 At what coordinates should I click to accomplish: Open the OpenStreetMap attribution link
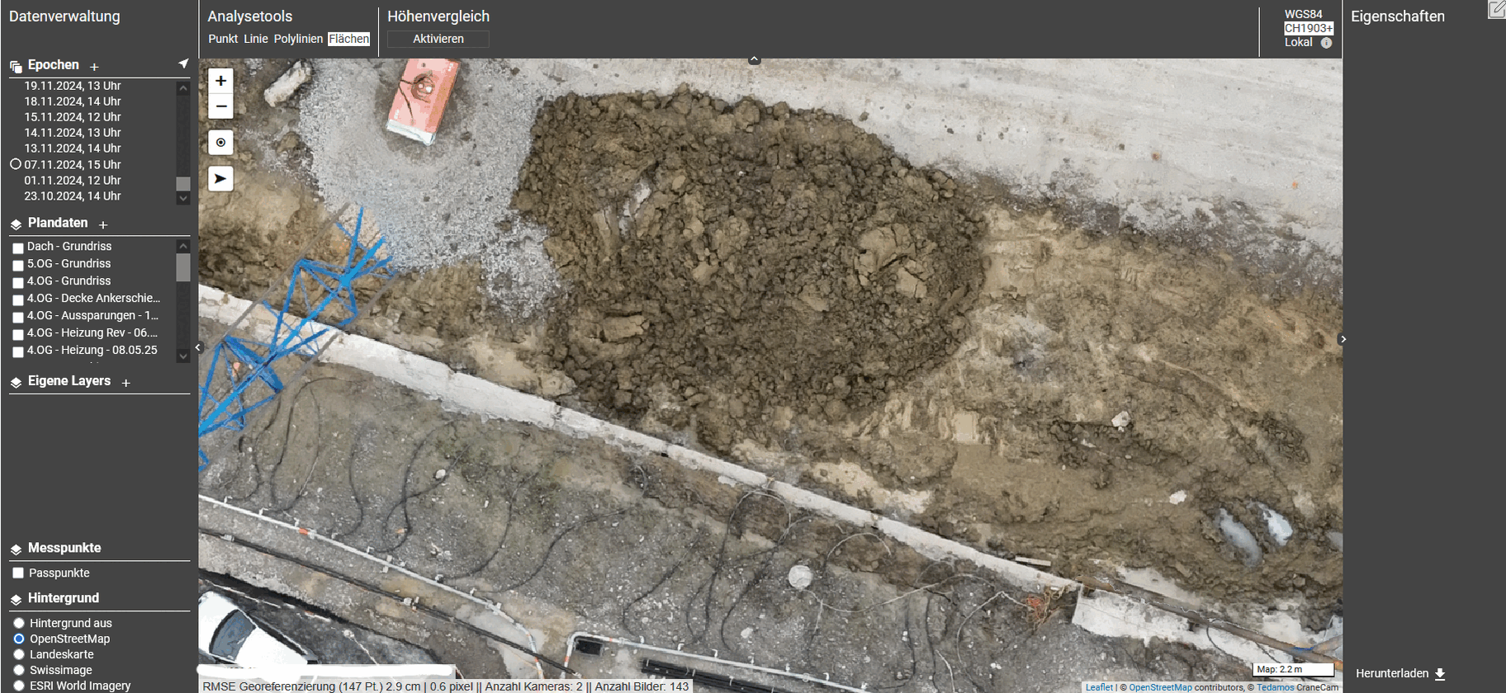[x=1160, y=687]
